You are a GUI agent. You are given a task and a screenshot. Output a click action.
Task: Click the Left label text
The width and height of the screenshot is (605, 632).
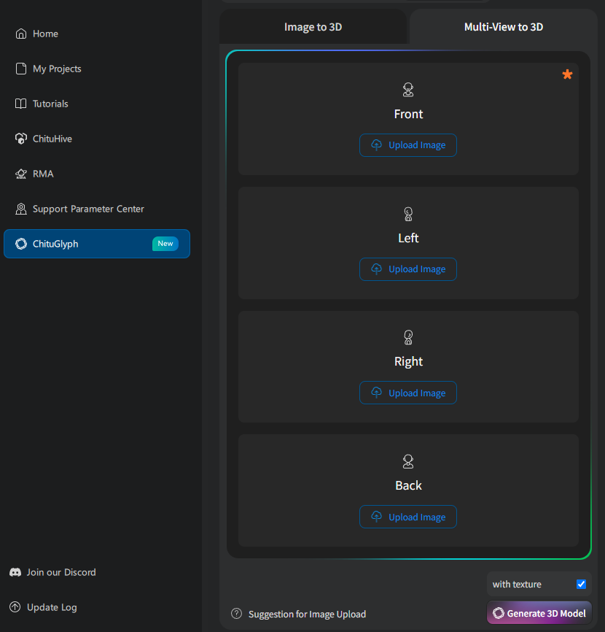pos(408,238)
